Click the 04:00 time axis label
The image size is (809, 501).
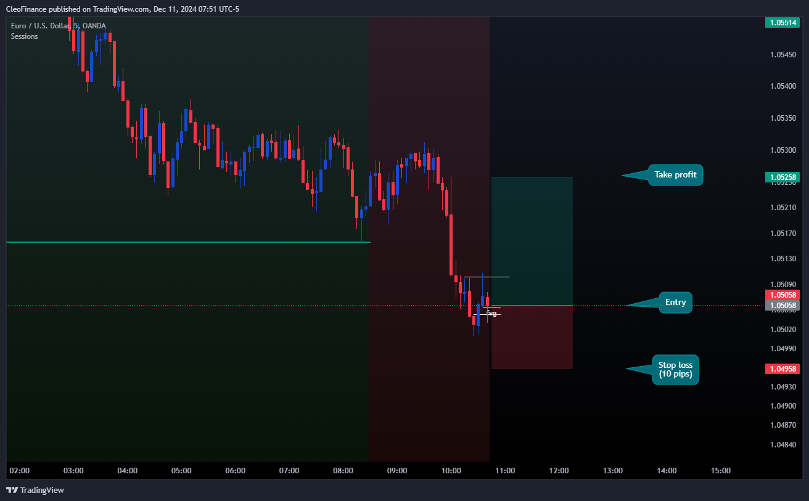pos(128,471)
